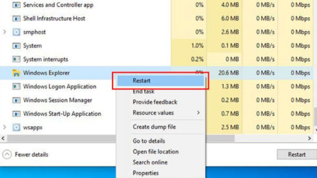Viewport: 317px width, 178px height.
Task: Click 0 Mbps network value for Windows Explorer
Action: [300, 73]
